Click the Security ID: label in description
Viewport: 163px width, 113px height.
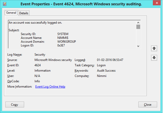[28, 34]
